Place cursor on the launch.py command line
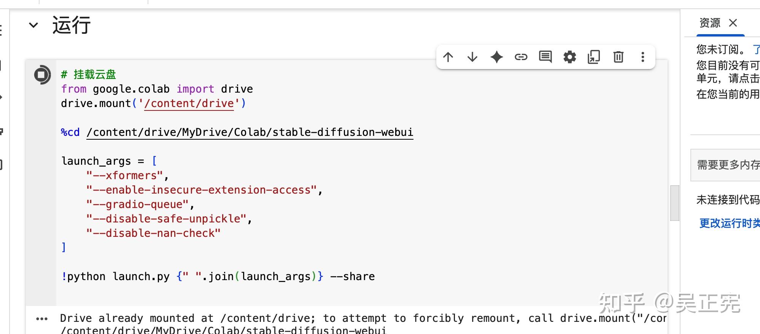Image resolution: width=760 pixels, height=334 pixels. pyautogui.click(x=218, y=276)
